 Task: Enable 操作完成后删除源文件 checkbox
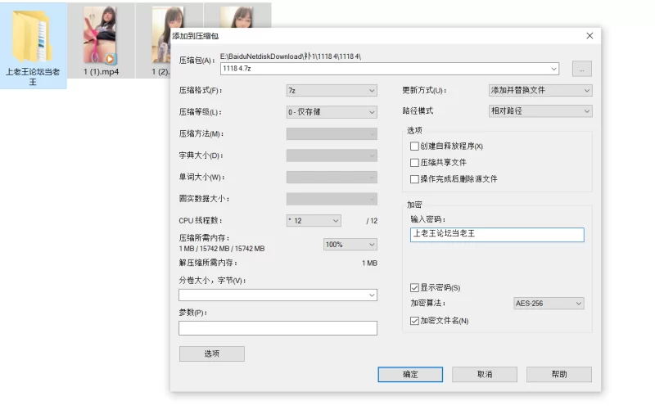[414, 178]
